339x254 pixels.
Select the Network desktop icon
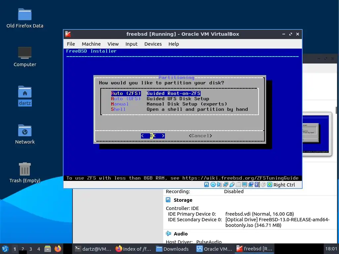click(24, 131)
